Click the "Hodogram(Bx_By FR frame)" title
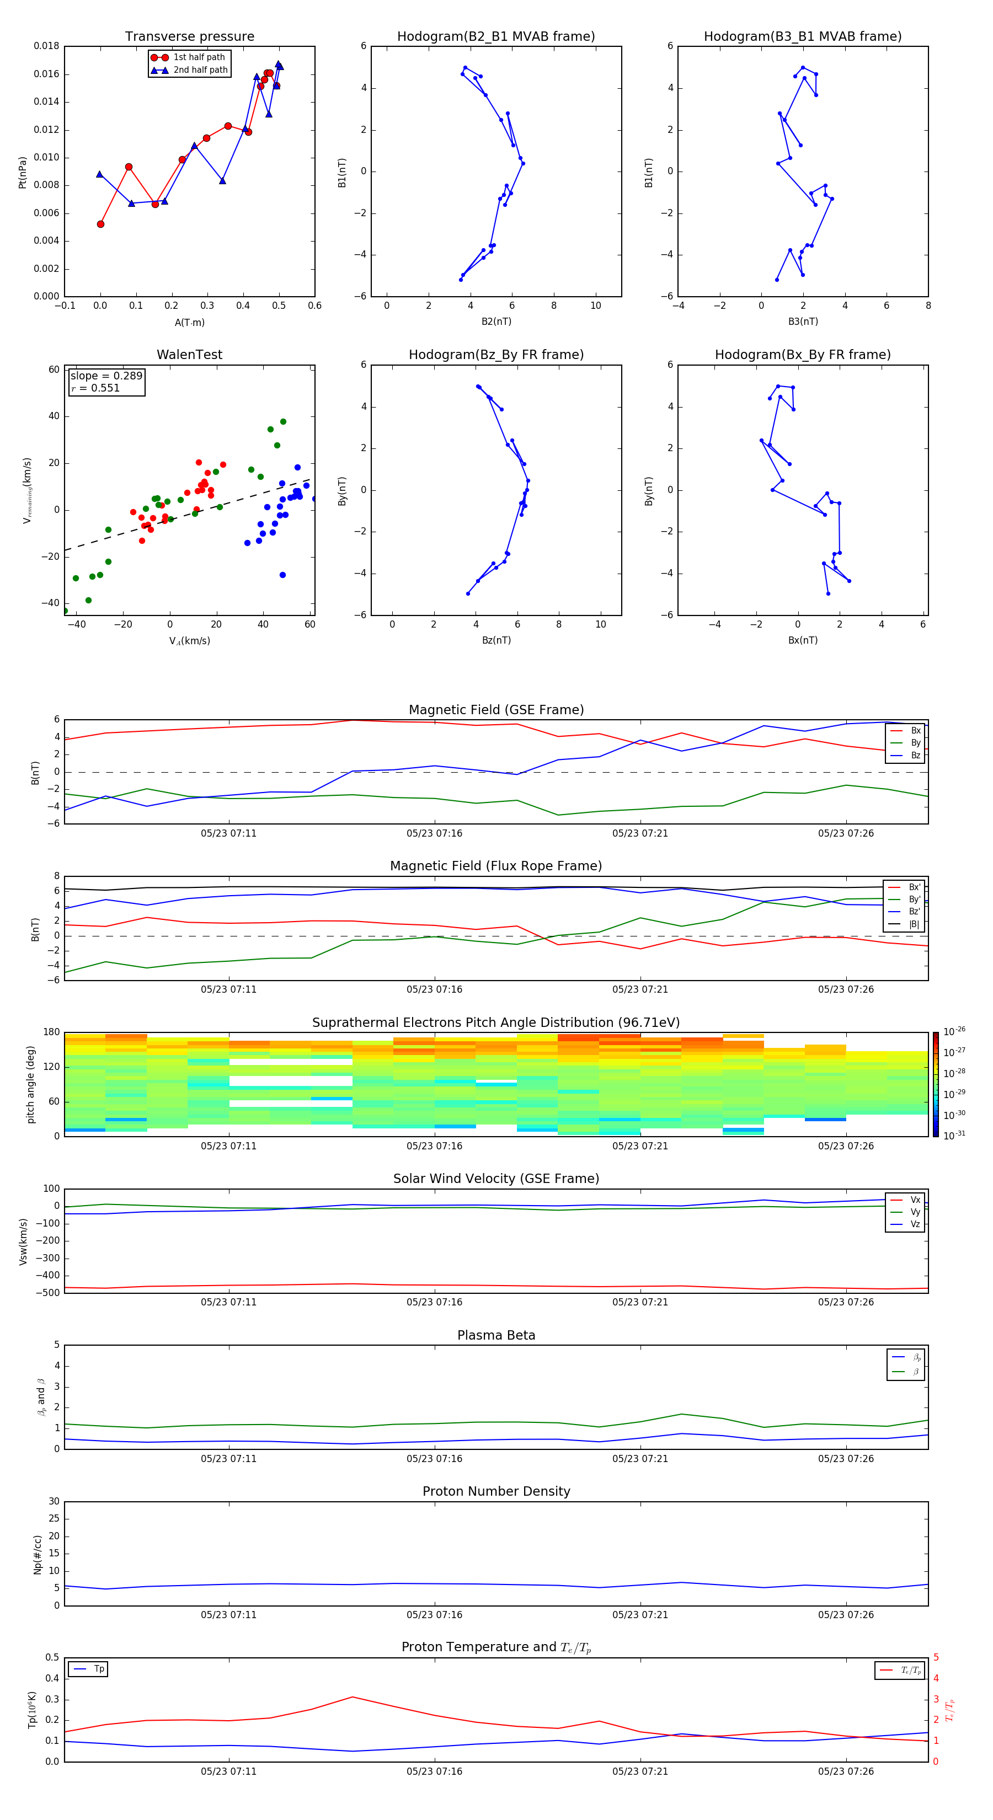 point(803,355)
